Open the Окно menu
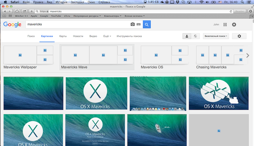254x146 pixels. pos(91,2)
